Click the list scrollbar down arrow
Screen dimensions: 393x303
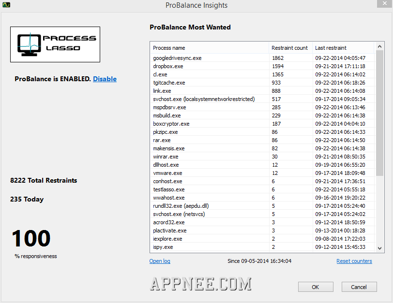pyautogui.click(x=379, y=248)
